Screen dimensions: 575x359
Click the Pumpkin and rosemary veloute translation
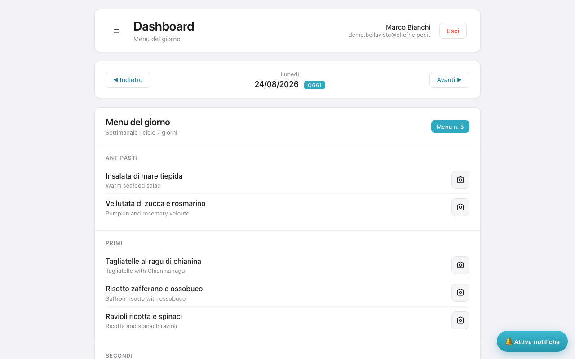click(x=147, y=214)
